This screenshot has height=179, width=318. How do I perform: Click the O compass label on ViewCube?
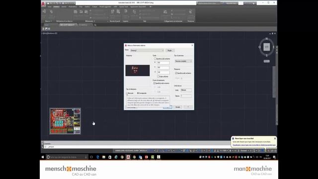pyautogui.click(x=259, y=47)
